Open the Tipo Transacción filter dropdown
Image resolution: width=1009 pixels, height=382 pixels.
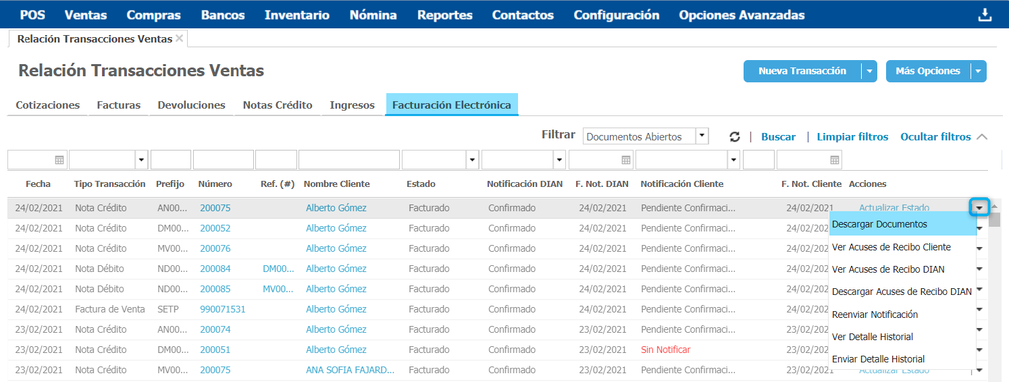click(x=141, y=160)
